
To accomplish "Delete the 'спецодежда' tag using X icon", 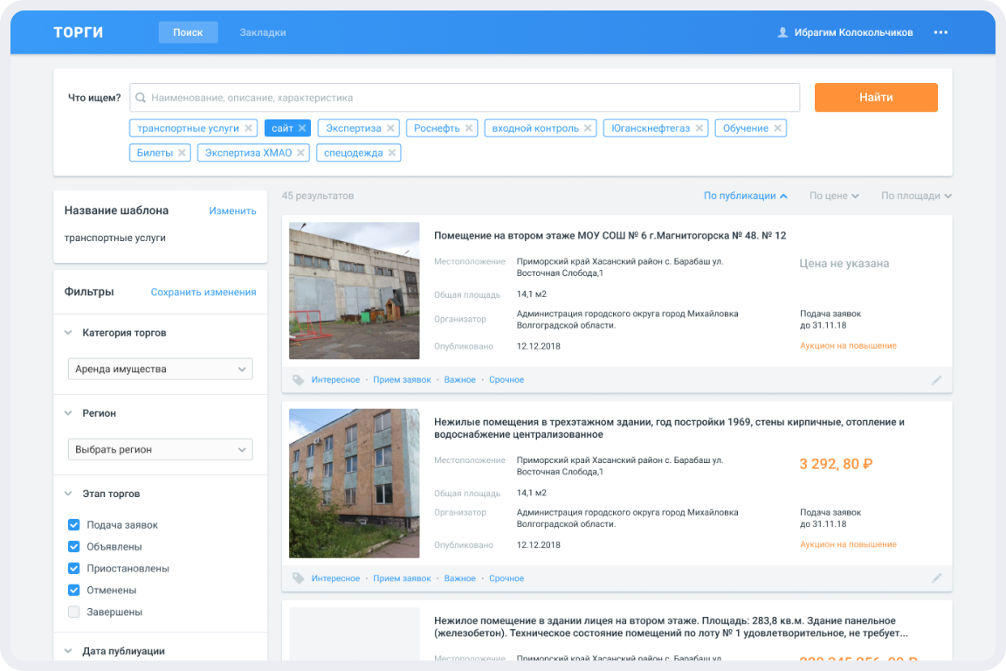I will 393,153.
